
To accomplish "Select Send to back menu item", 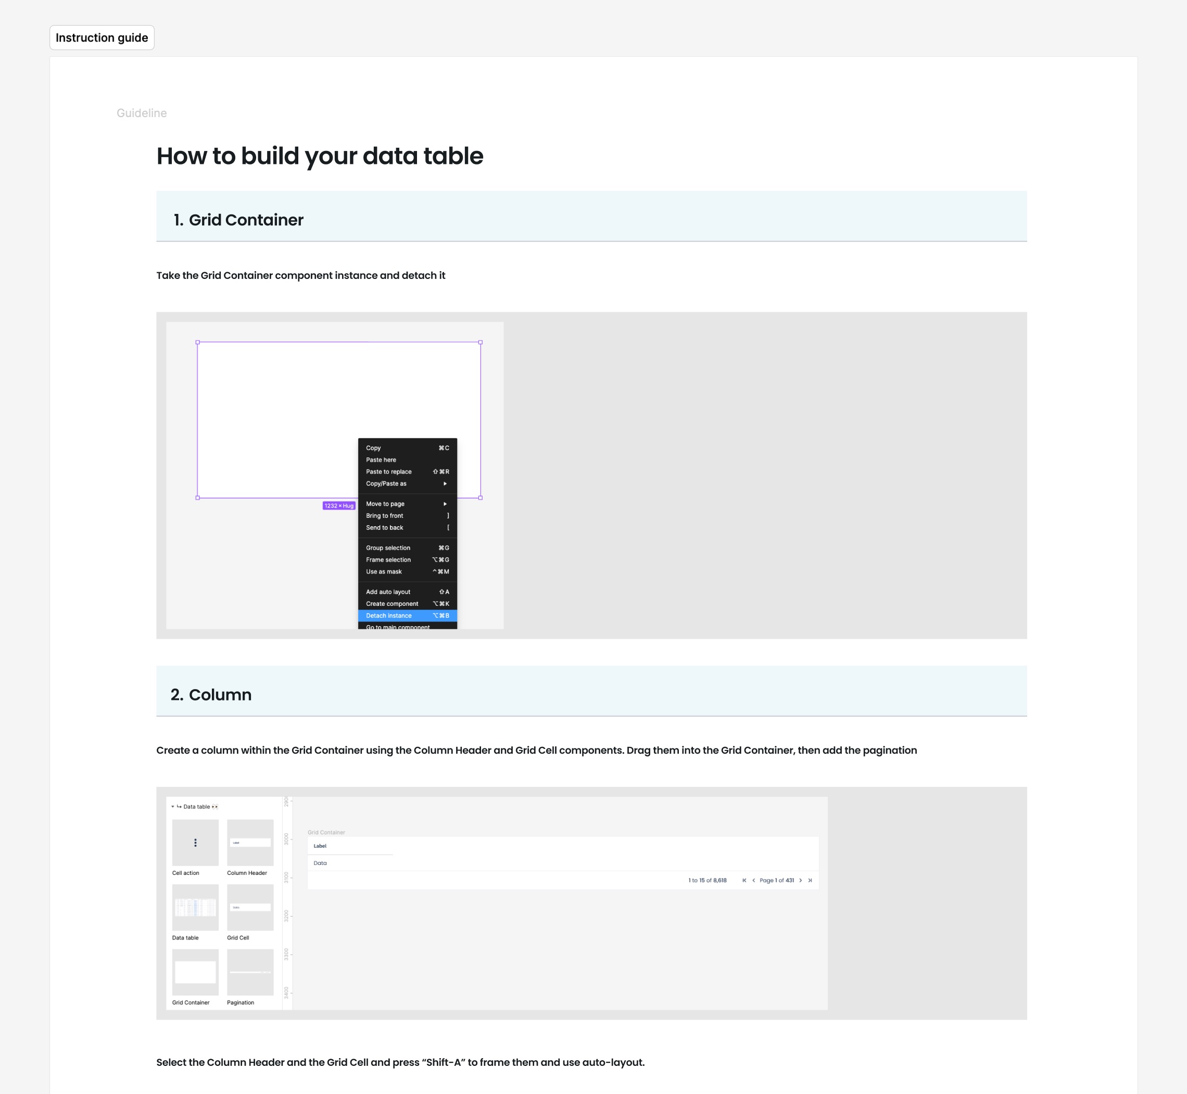I will tap(407, 527).
